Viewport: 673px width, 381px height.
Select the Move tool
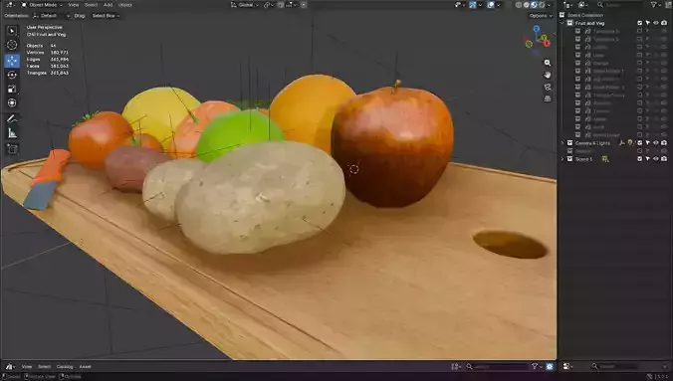pos(12,61)
